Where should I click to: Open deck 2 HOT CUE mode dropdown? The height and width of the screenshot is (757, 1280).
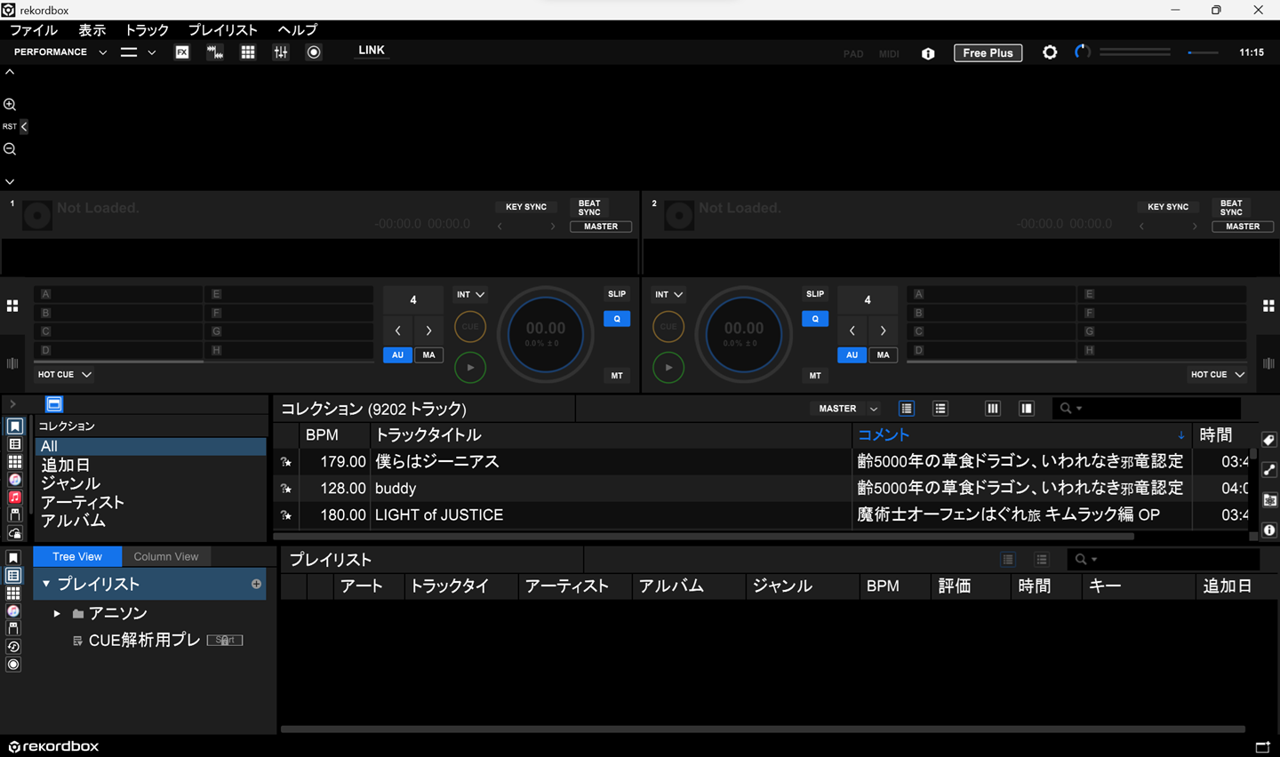tap(1218, 375)
